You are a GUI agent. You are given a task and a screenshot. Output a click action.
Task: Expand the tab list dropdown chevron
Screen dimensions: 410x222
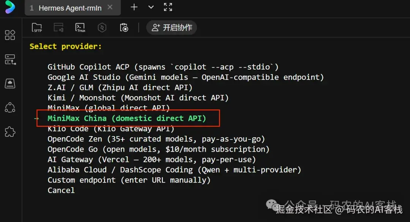point(151,7)
